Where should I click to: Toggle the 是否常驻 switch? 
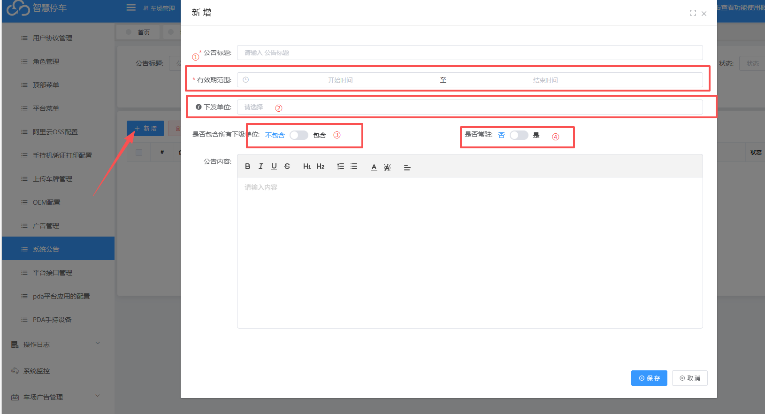click(x=519, y=135)
